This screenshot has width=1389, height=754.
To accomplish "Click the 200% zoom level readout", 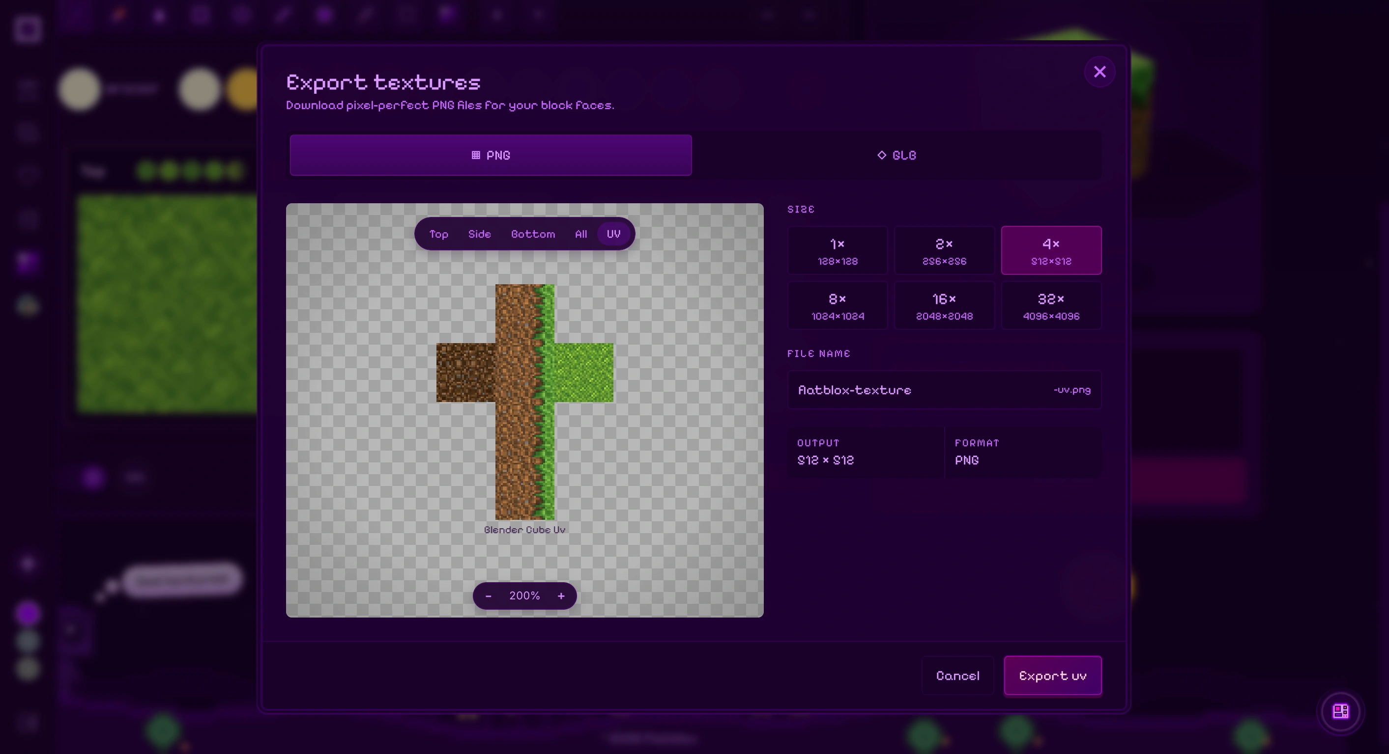I will point(524,595).
